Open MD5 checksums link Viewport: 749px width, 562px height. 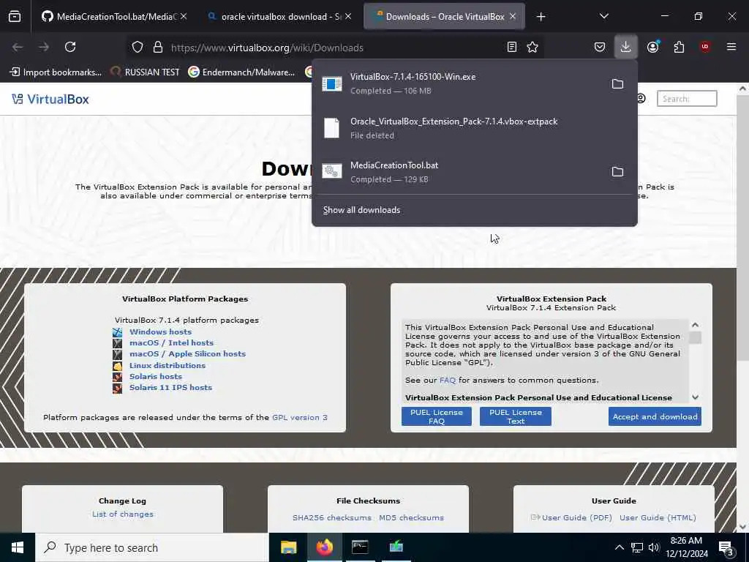coord(411,517)
